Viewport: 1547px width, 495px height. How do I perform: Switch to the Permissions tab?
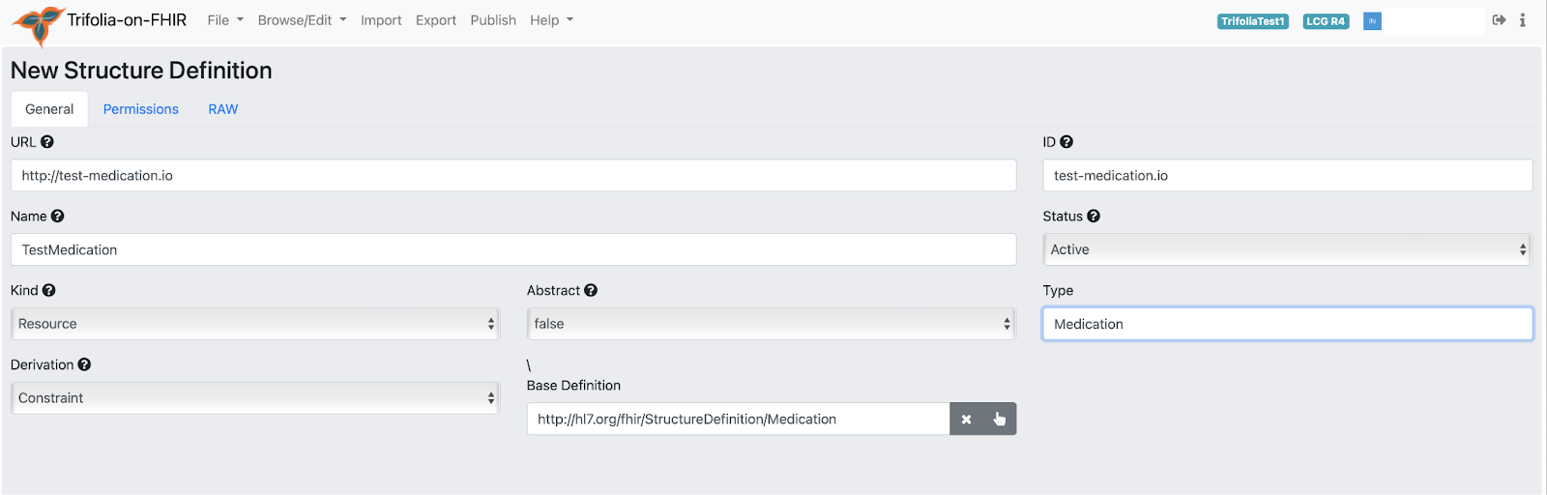141,109
